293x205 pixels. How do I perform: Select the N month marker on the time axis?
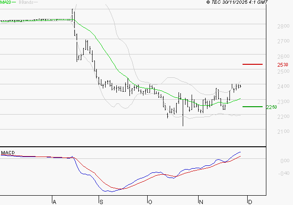pyautogui.click(x=200, y=202)
